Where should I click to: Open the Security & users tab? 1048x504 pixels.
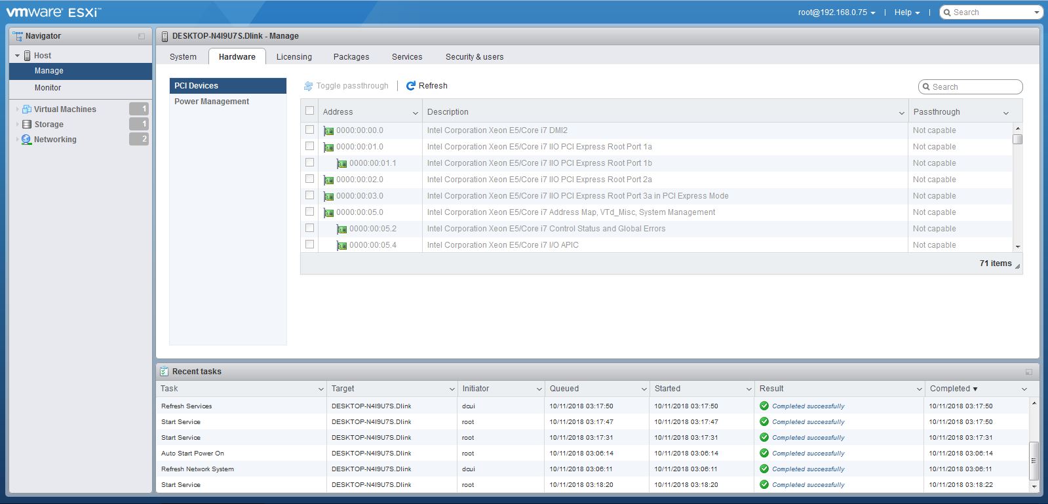click(x=475, y=57)
